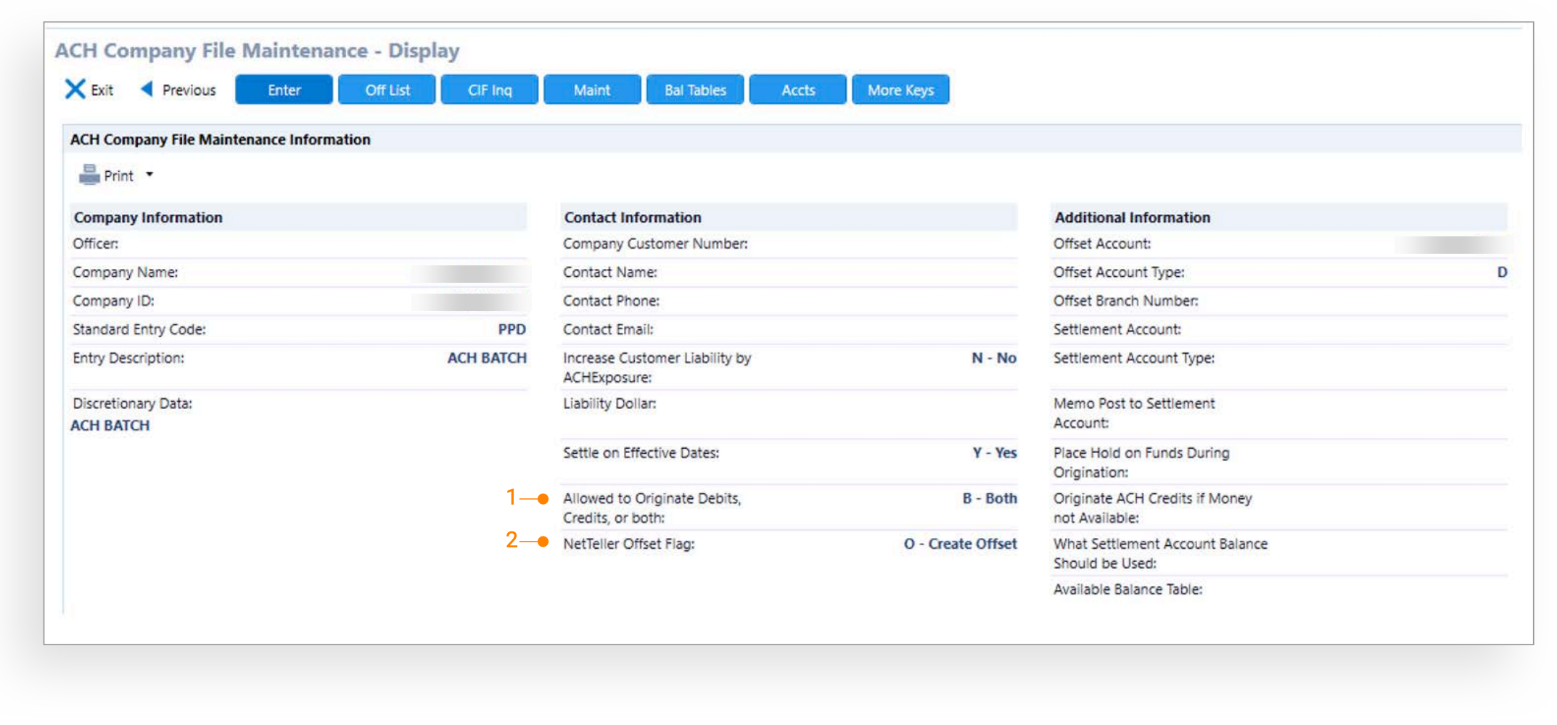Image resolution: width=1557 pixels, height=725 pixels.
Task: Switch to Maint mode
Action: click(592, 90)
